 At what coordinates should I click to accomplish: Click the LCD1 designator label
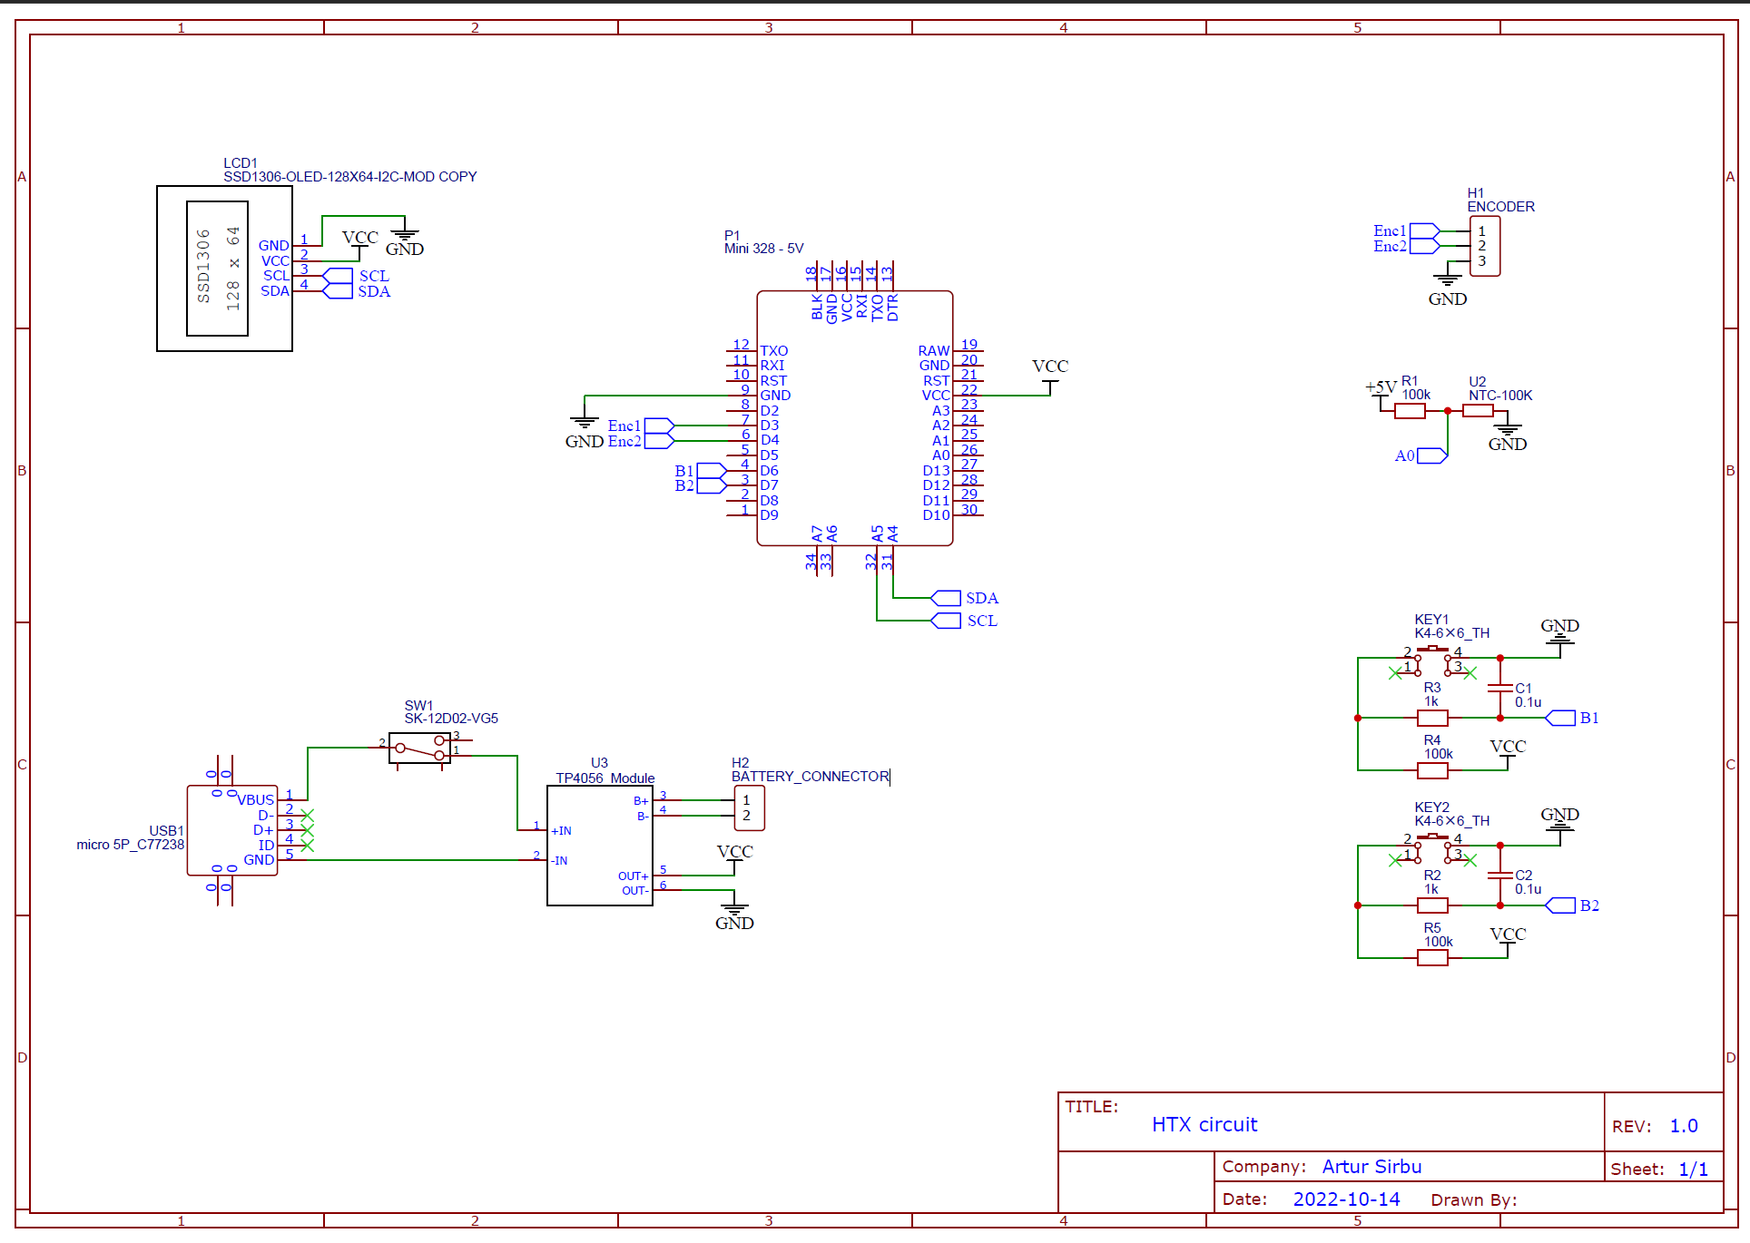point(241,163)
